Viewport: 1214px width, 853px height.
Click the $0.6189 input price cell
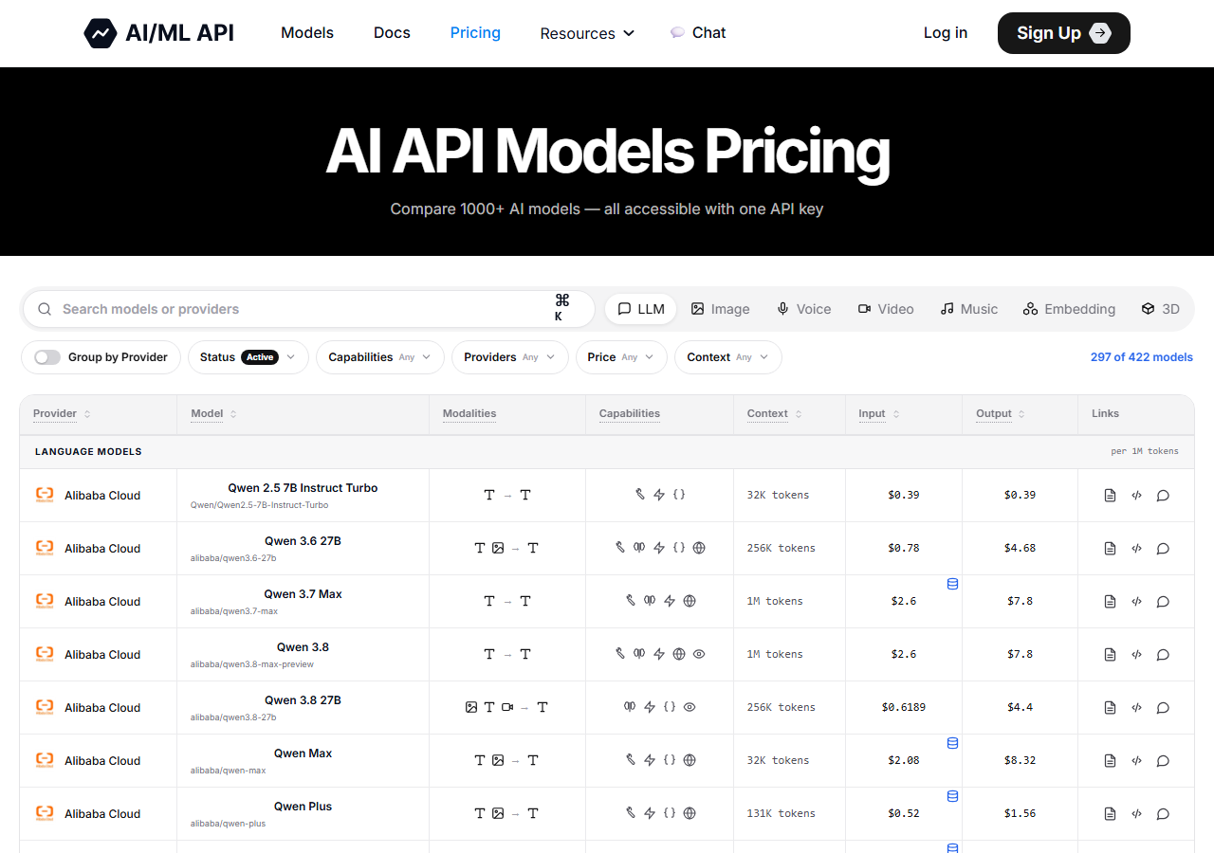point(904,707)
